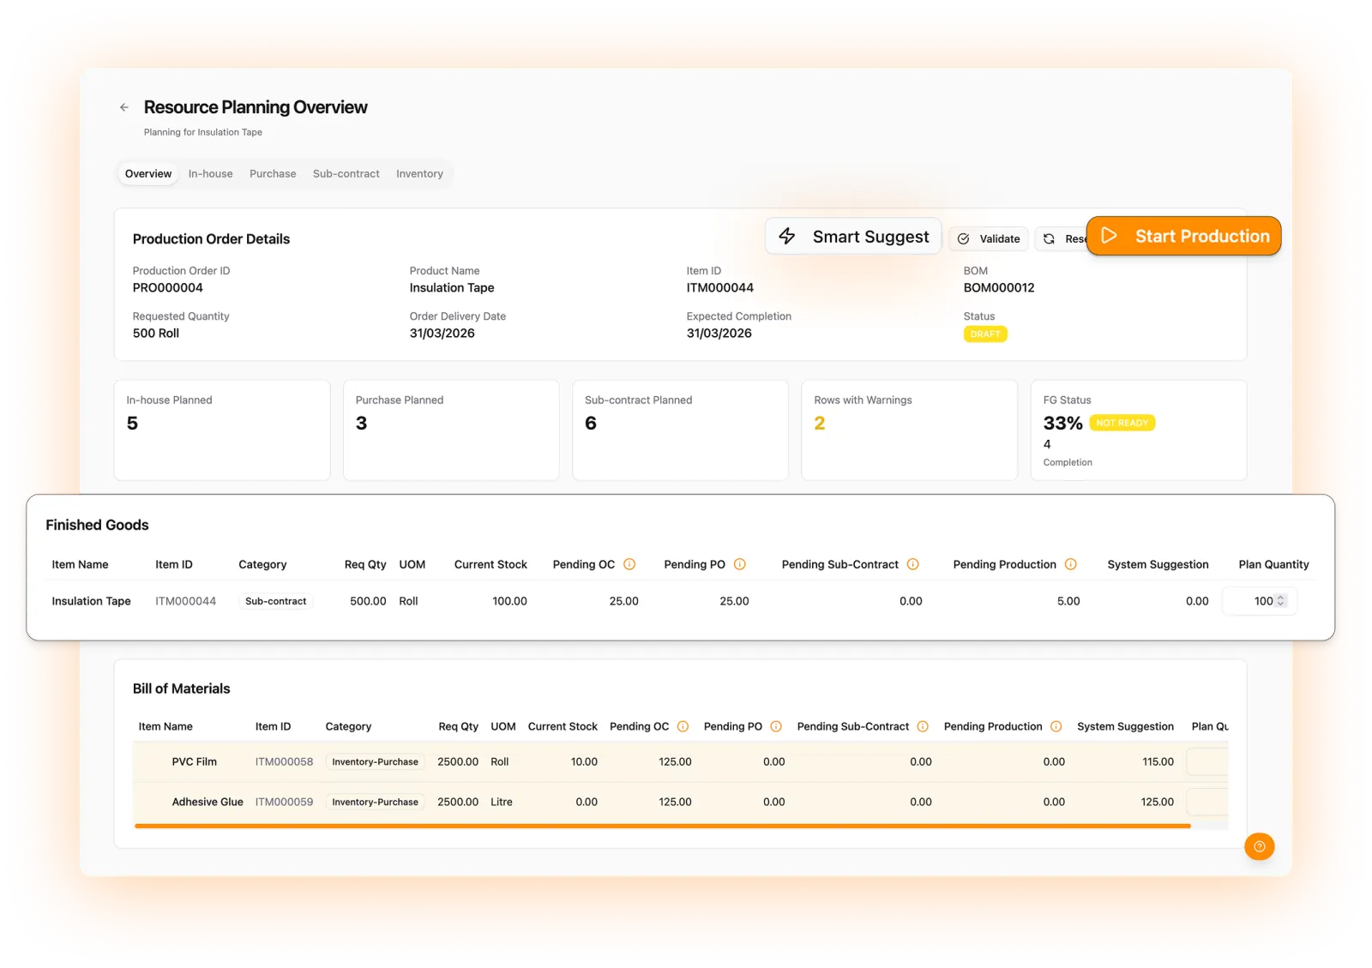Show info for Finished Goods Pending PO
1372x968 pixels.
(x=740, y=564)
